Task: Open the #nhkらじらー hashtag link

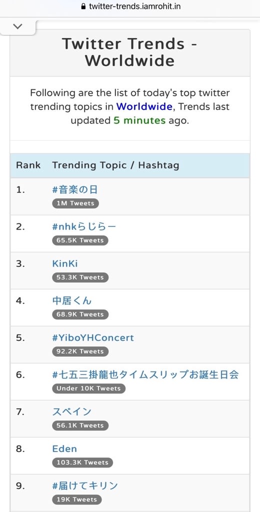Action: [84, 226]
